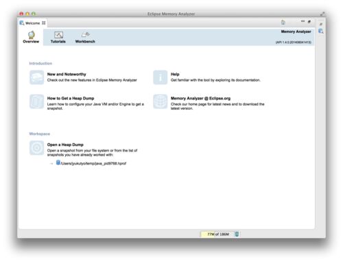Screen dimensions: 343x262
Task: Toggle fullscreen via title bar corner arrows
Action: pyautogui.click(x=322, y=14)
